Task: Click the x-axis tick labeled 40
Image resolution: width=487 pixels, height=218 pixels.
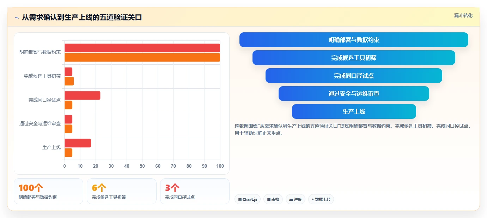Action: tap(127, 166)
